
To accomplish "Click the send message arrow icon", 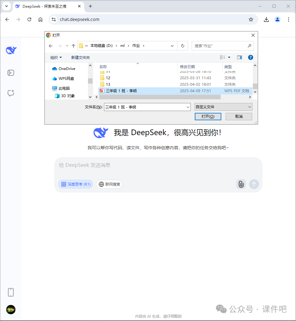I will tap(254, 184).
